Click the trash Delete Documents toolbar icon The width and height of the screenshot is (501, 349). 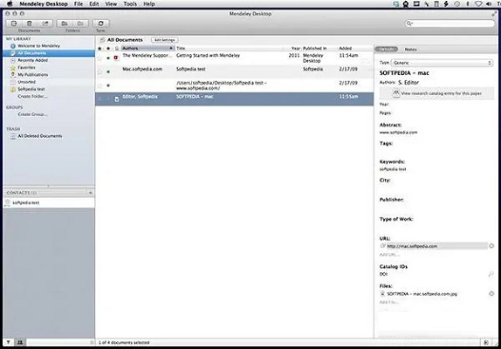(30, 24)
